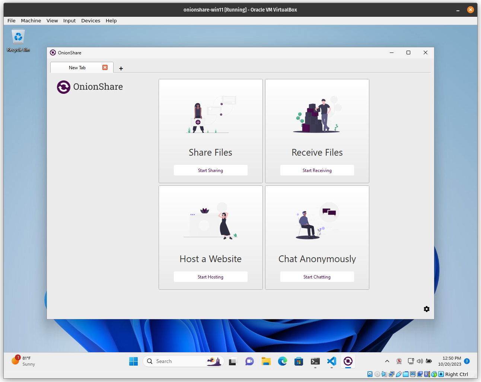Open the USB devices status icon
Viewport: 481px width, 382px height.
click(x=398, y=374)
